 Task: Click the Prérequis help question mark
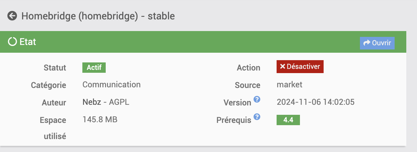pyautogui.click(x=257, y=117)
